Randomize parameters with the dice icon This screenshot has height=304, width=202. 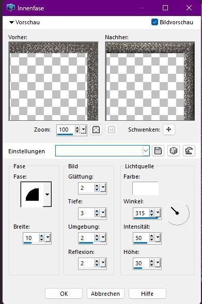coord(173,151)
